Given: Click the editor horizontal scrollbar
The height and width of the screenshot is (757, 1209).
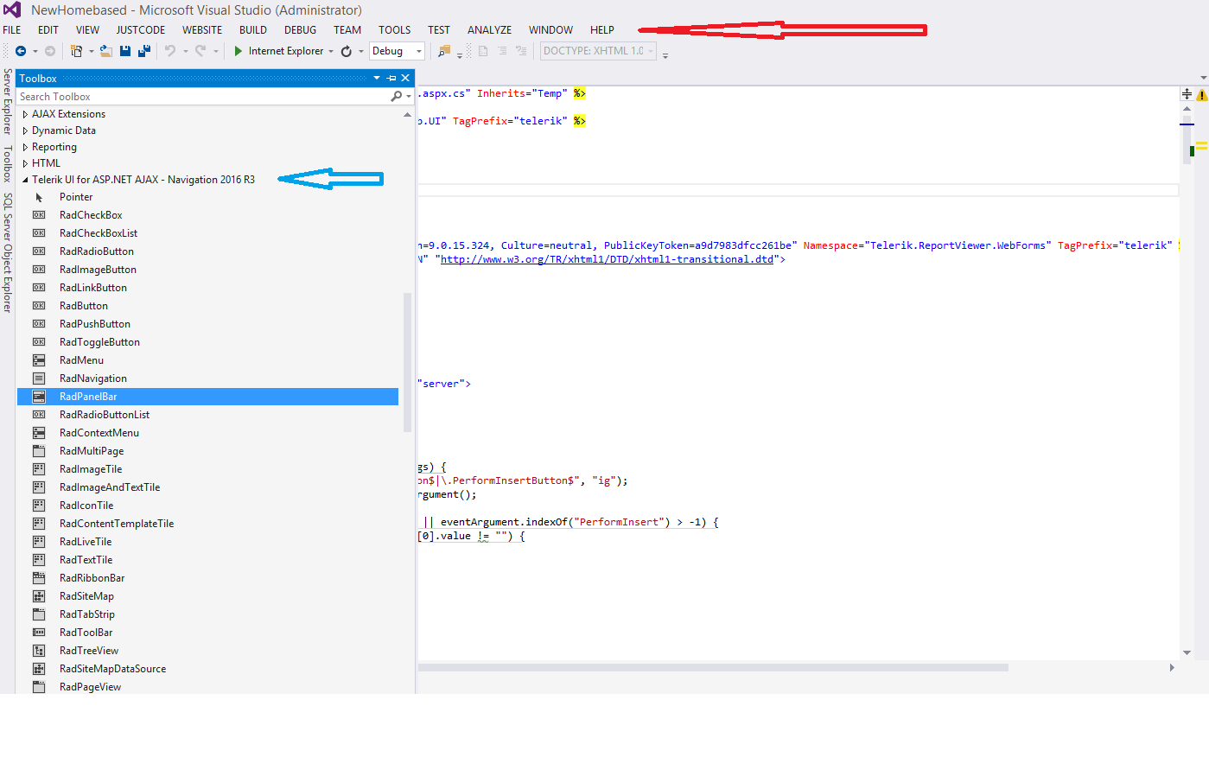Looking at the screenshot, I should click(x=714, y=667).
